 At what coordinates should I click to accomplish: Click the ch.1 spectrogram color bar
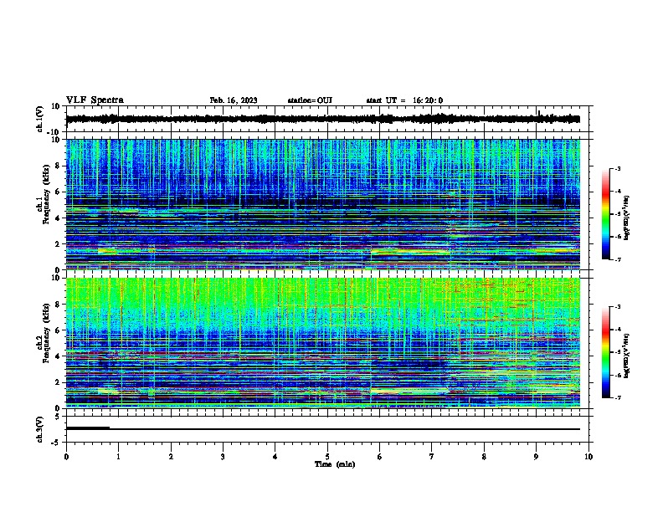(x=606, y=214)
